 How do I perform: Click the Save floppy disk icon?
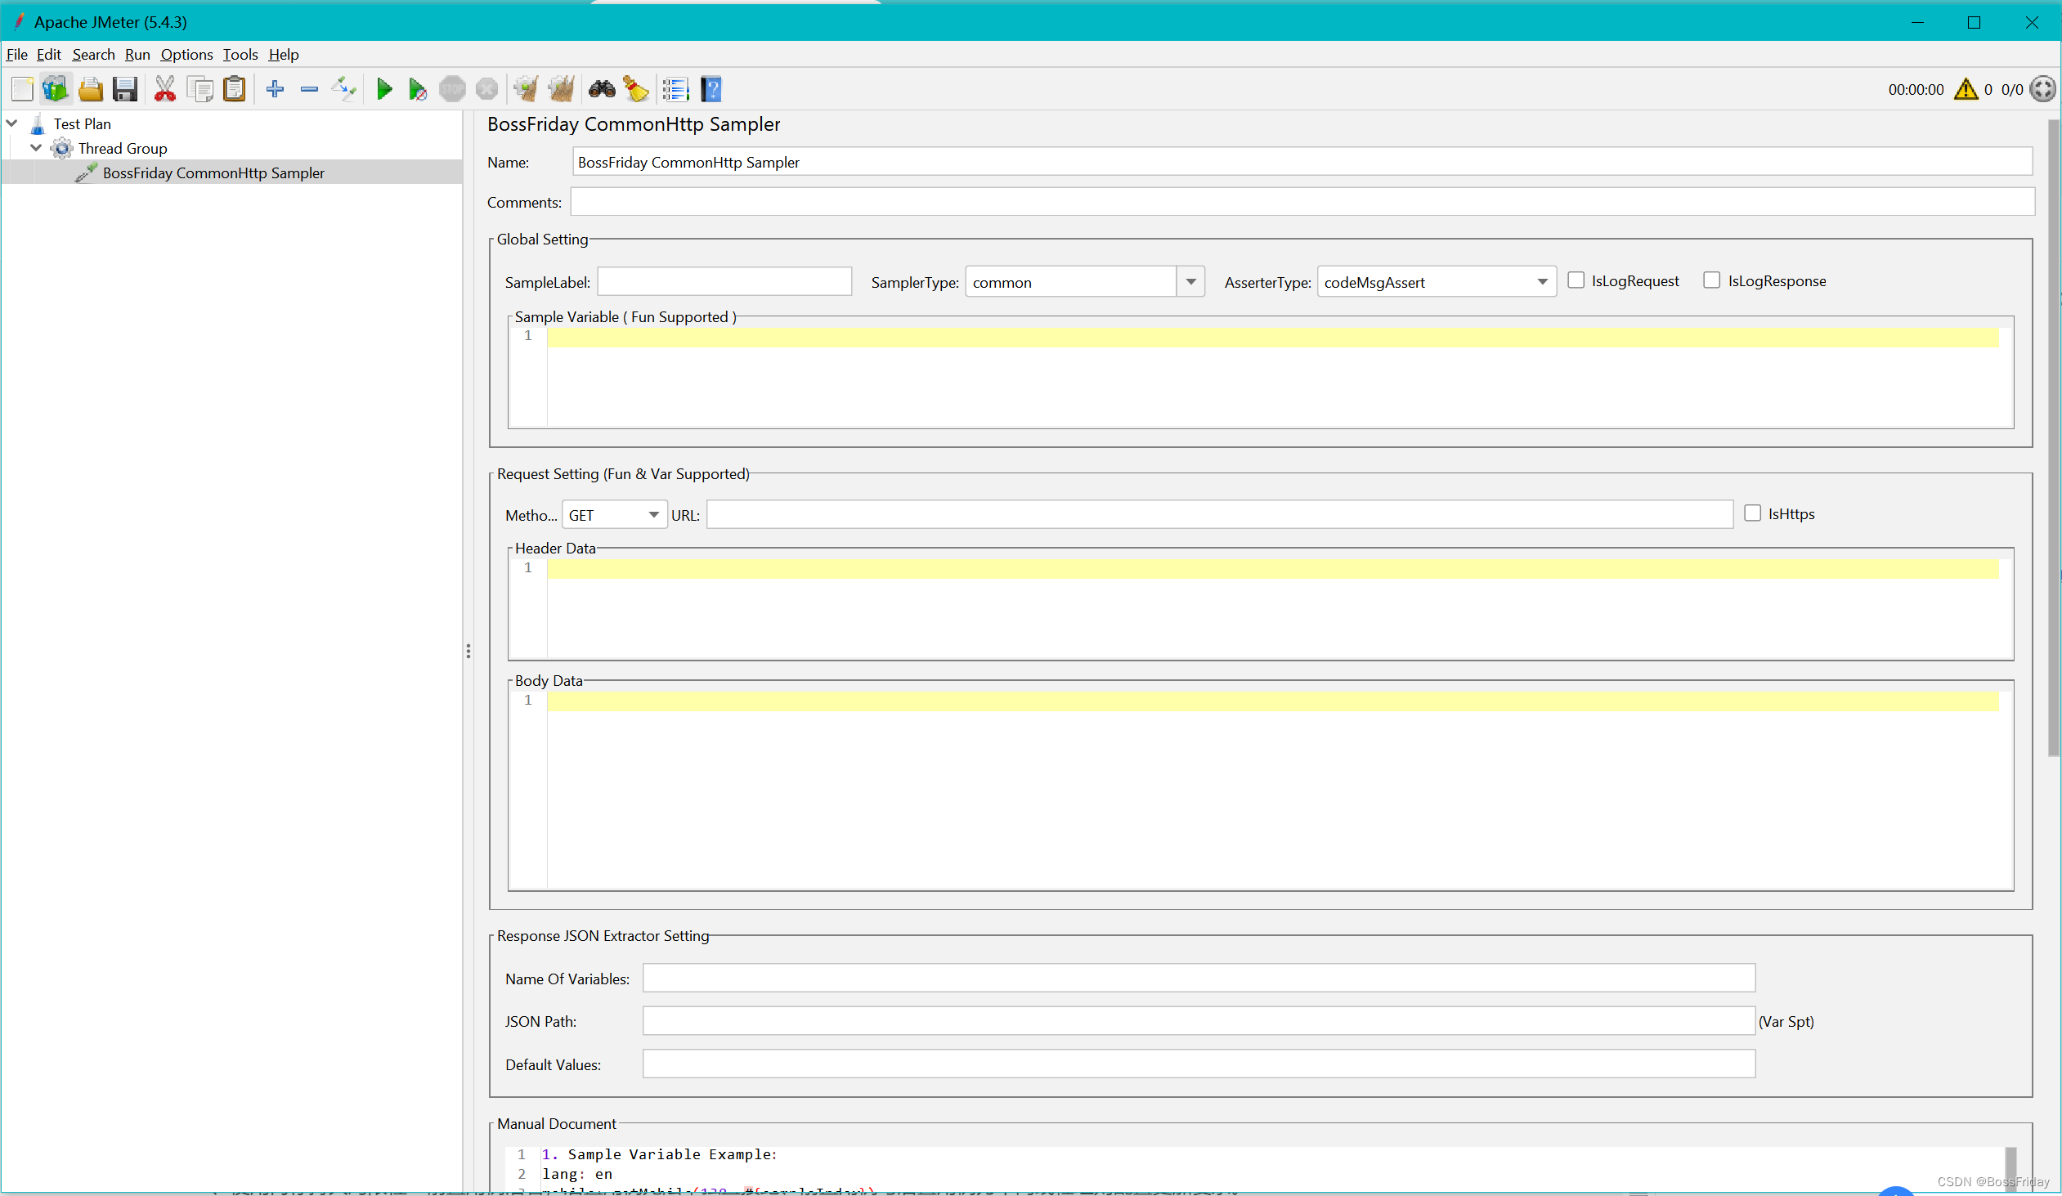pos(125,89)
